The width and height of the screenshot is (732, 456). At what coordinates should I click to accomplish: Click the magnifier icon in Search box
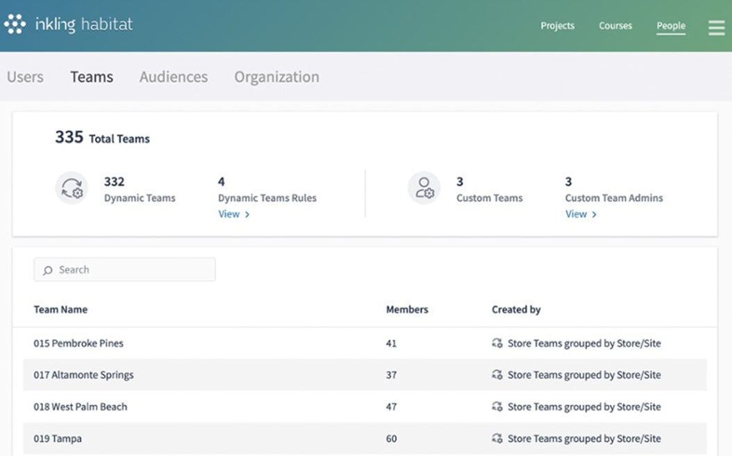click(47, 270)
